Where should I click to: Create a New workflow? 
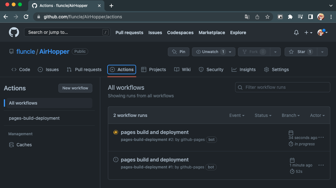click(x=75, y=88)
